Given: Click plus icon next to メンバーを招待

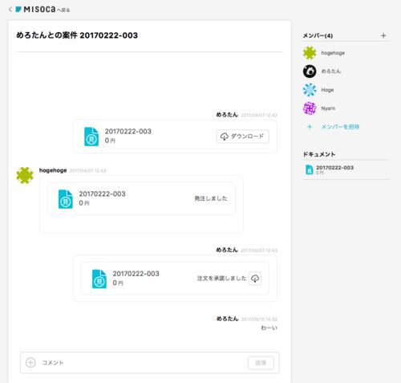Looking at the screenshot, I should tap(310, 127).
